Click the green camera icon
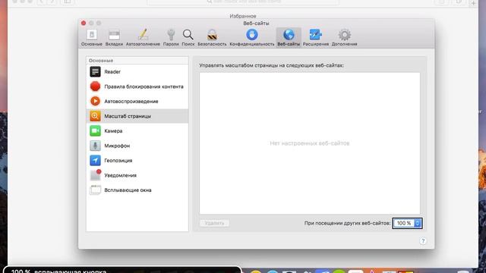 click(95, 131)
